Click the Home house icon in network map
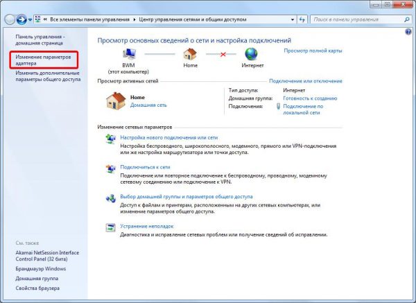Image resolution: width=416 pixels, height=303 pixels. [190, 54]
